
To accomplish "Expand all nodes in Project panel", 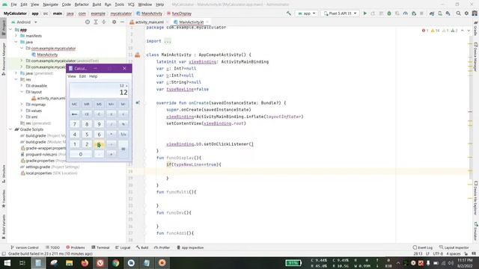I will pos(96,22).
